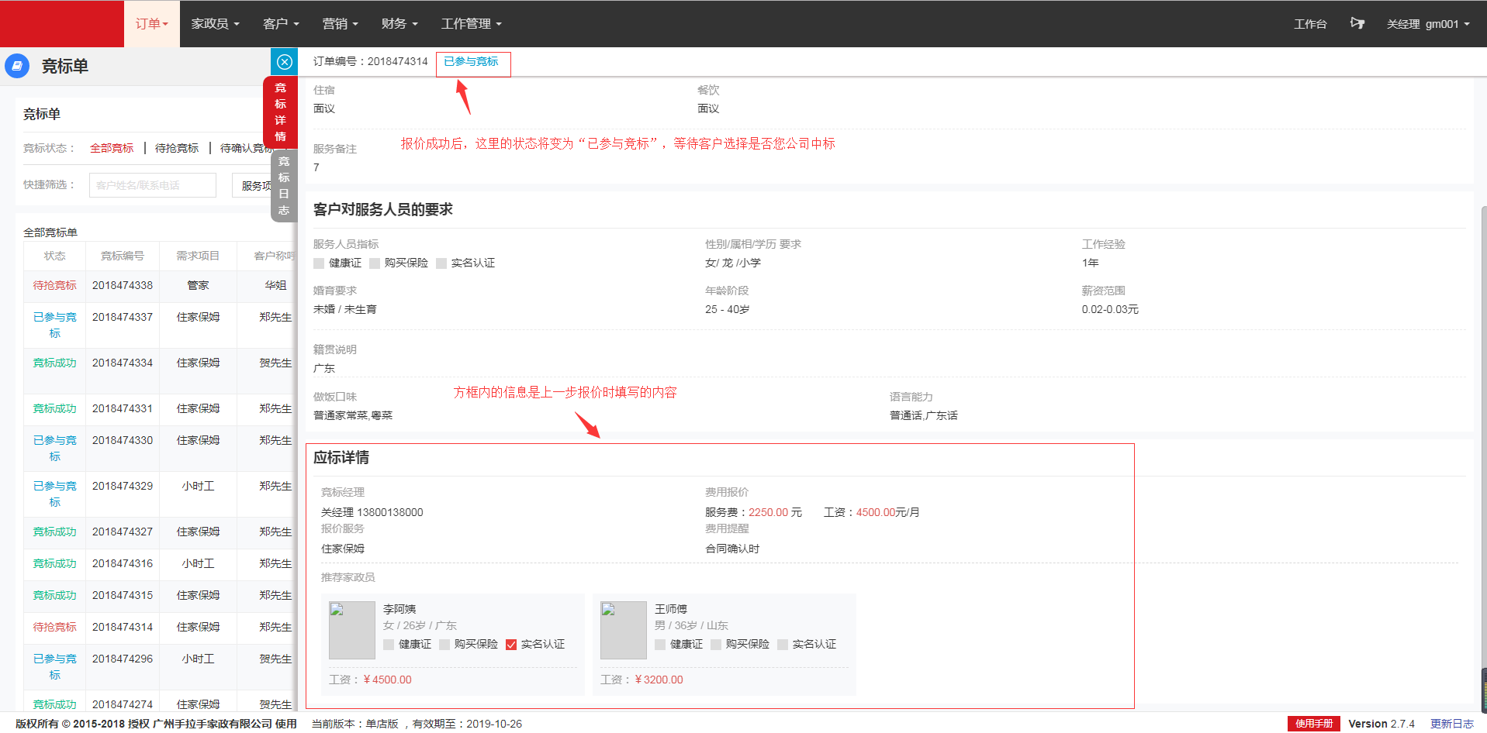Select order row 2018474315
The image size is (1487, 733).
tap(159, 597)
